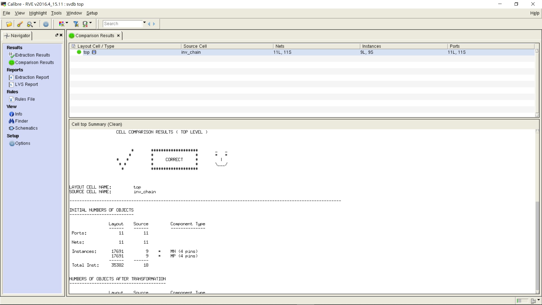
Task: Click the schematic chip icon beside top
Action: 94,52
